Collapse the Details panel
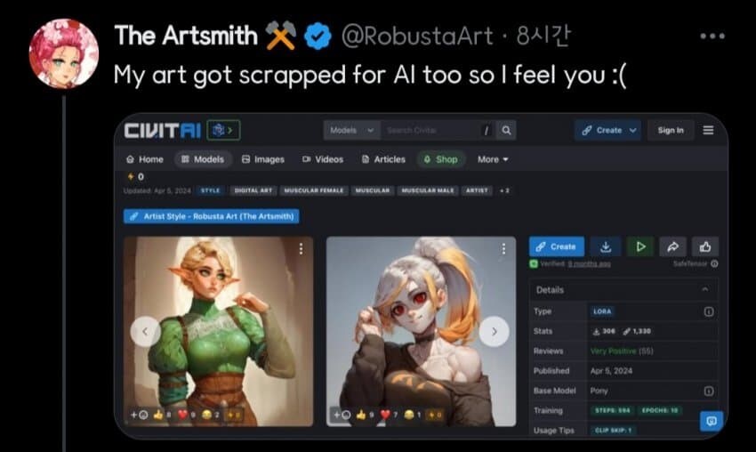Viewport: 756px width, 452px height. [705, 289]
